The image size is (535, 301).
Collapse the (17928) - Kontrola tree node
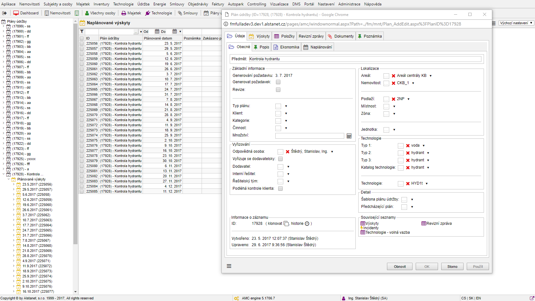click(4, 174)
